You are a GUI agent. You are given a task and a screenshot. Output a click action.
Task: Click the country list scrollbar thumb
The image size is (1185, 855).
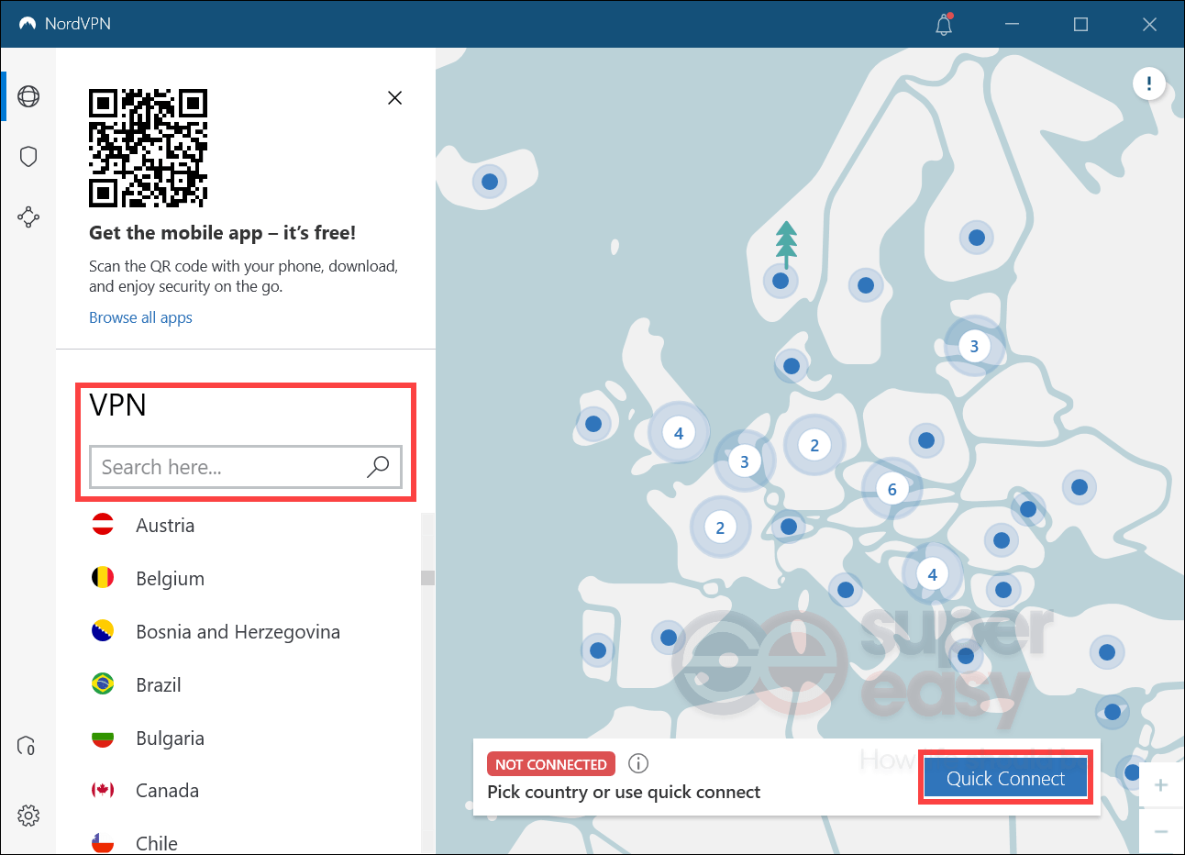[427, 578]
